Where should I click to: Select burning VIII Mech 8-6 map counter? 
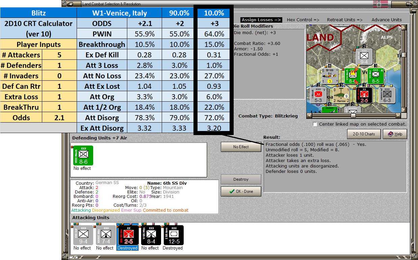point(353,76)
